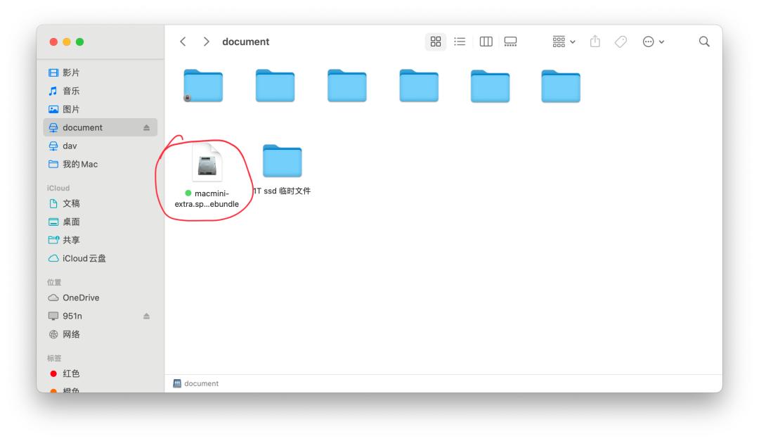Select the folder with lock badge

(203, 86)
